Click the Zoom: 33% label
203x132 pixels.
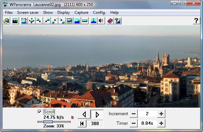tap(54, 126)
